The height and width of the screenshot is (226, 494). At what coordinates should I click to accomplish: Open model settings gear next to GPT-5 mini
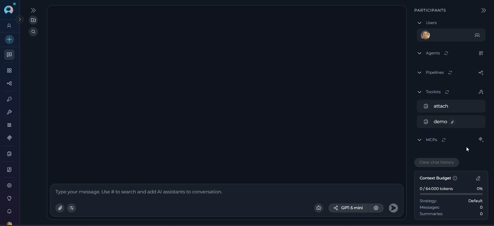click(376, 208)
